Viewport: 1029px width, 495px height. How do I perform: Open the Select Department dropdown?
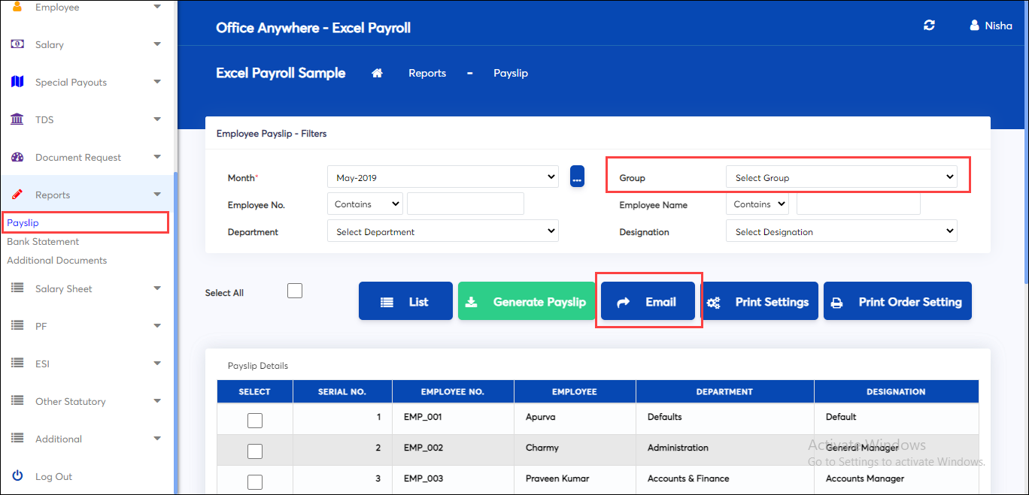[x=443, y=232]
